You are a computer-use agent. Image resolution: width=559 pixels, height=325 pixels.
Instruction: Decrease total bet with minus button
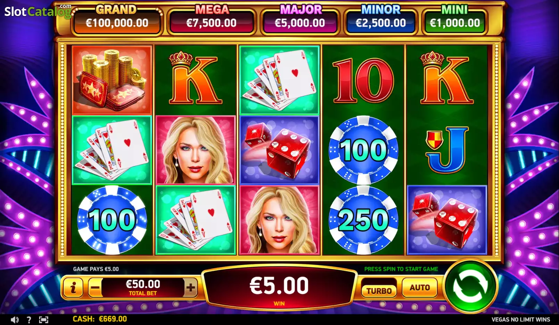(95, 288)
